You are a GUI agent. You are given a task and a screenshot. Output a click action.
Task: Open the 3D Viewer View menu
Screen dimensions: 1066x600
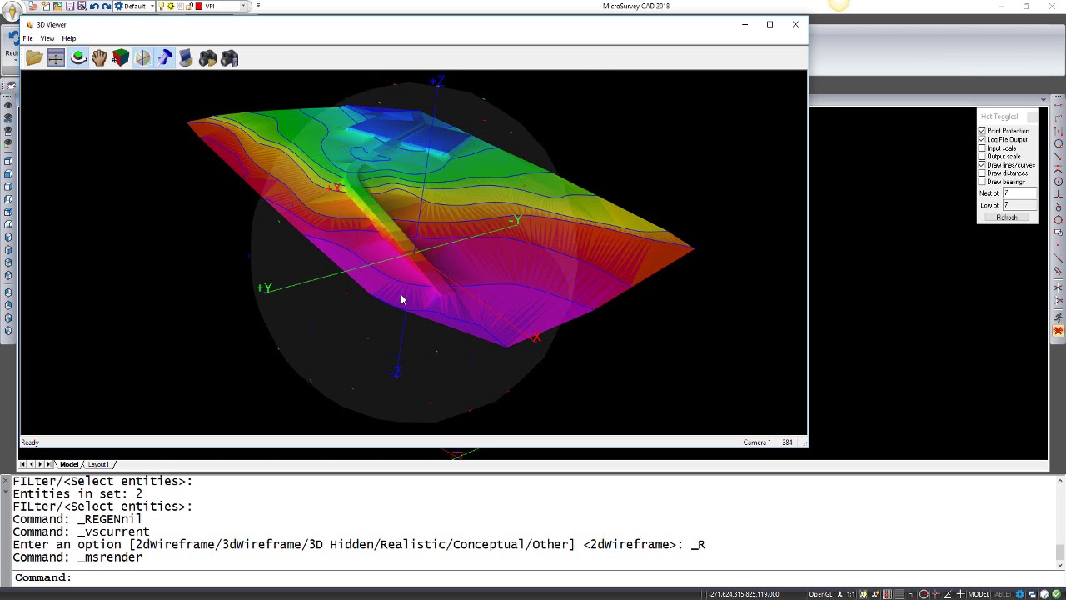point(47,38)
